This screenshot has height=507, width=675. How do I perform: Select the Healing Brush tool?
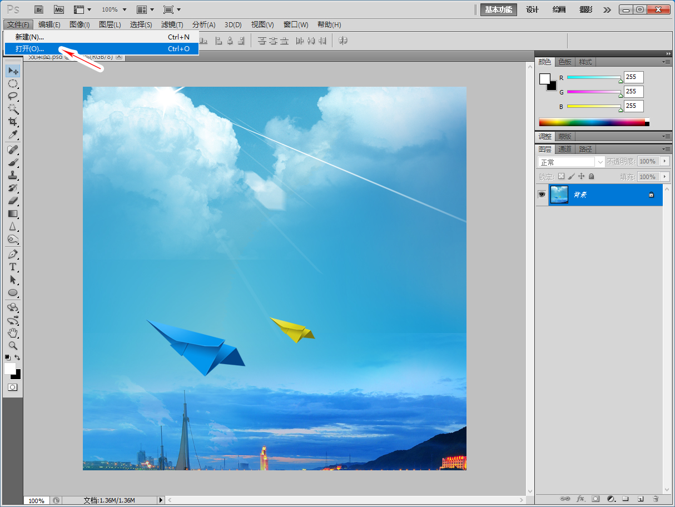pos(13,150)
